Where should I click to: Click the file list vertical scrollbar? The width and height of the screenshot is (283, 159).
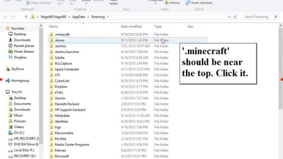coord(281,68)
